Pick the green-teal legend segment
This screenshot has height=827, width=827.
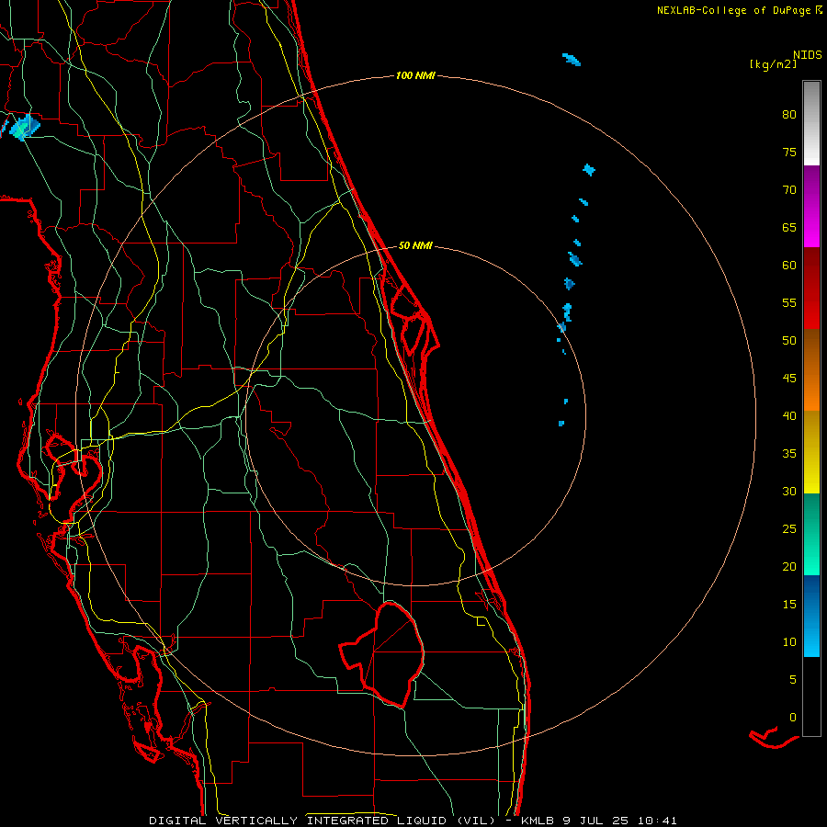pos(811,534)
